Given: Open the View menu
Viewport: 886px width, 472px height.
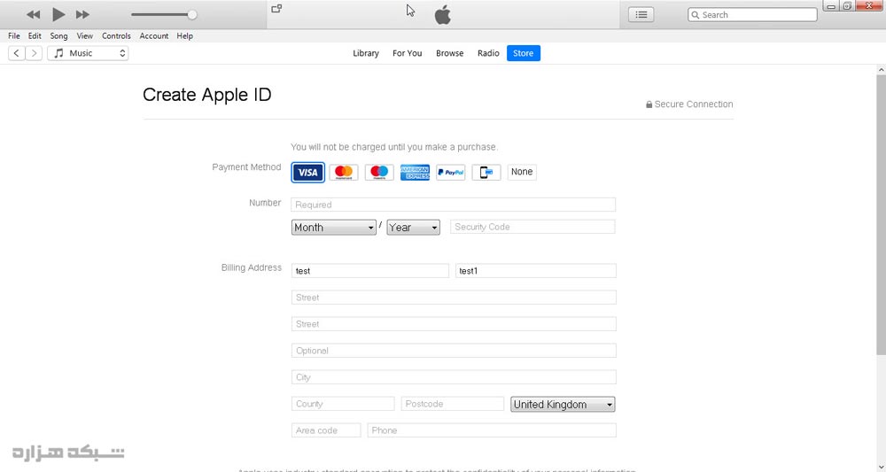Looking at the screenshot, I should pyautogui.click(x=85, y=35).
